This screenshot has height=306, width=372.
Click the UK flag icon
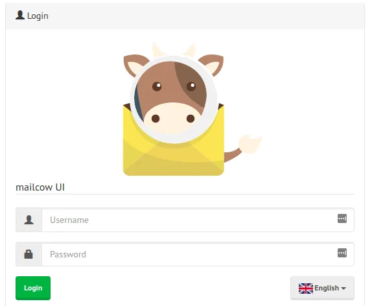pos(306,288)
